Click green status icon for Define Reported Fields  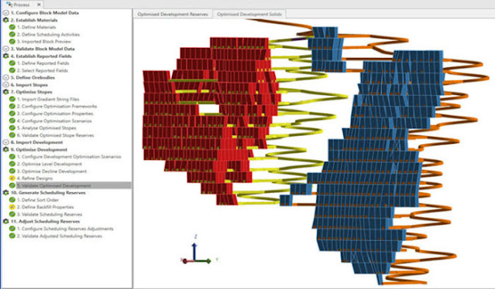pos(12,63)
